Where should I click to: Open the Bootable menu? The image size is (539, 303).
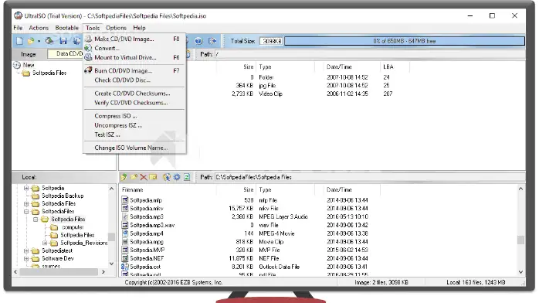click(66, 28)
